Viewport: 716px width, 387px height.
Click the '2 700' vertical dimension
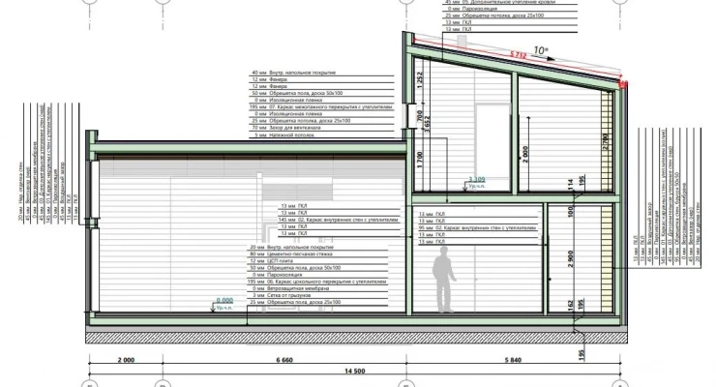coord(606,142)
